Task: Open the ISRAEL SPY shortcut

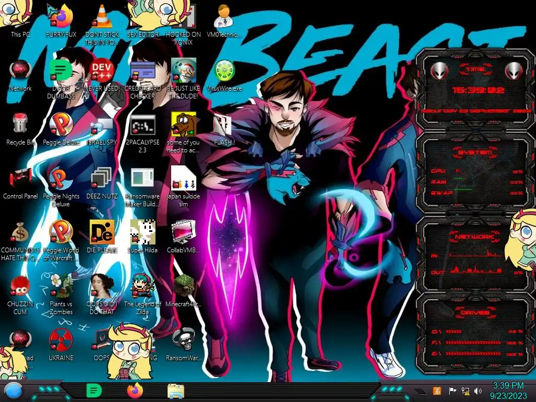Action: 102,126
